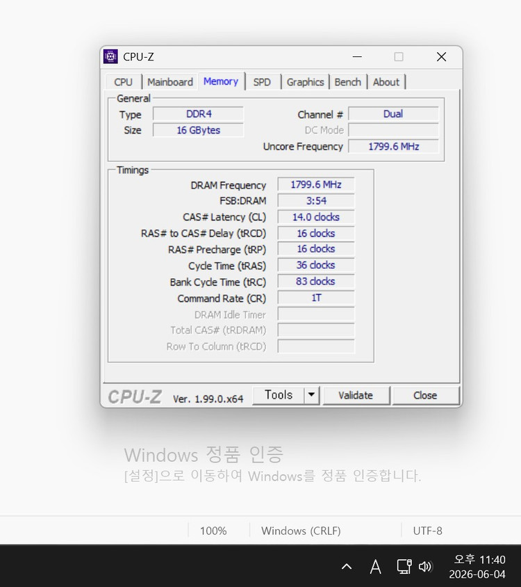Click the tRCD 16 clocks value
Viewport: 521px width, 587px height.
[316, 233]
